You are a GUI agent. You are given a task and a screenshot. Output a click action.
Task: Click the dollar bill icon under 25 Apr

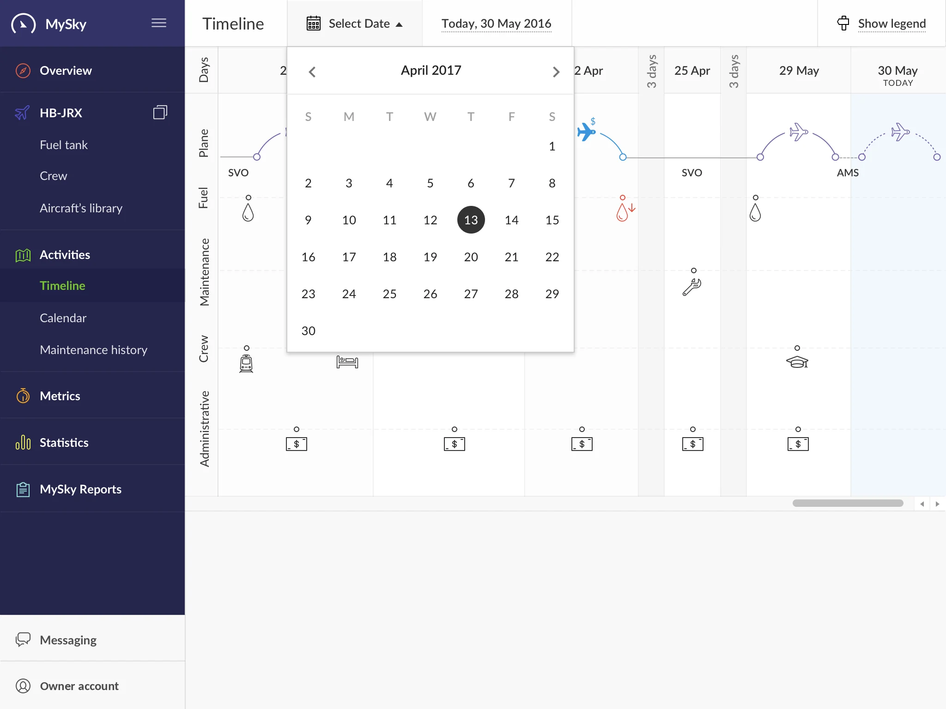692,444
